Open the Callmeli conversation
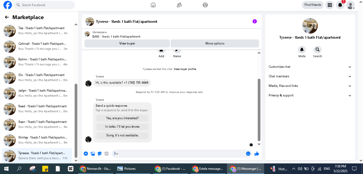 37,46
